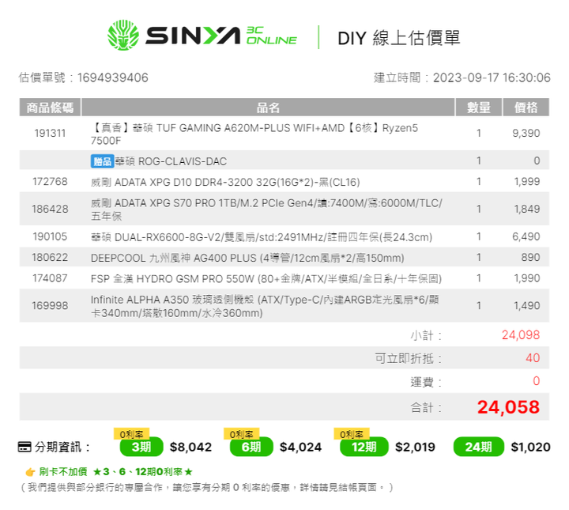569x510 pixels.
Task: Click the SINYA 3C ONLINE wordmark
Action: point(221,36)
